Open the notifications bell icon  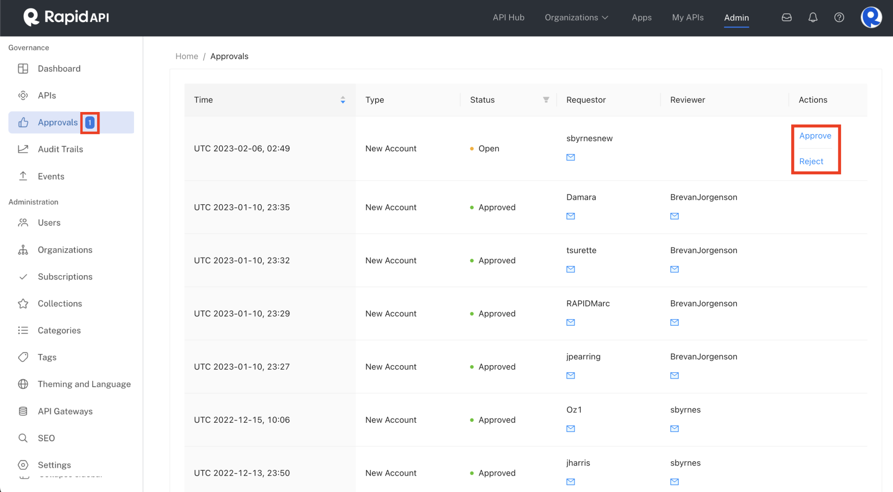point(813,17)
